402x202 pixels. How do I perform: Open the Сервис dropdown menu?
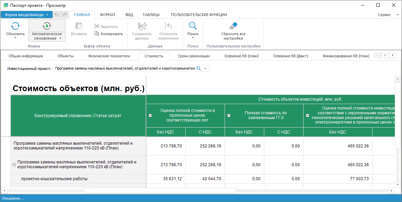[388, 15]
